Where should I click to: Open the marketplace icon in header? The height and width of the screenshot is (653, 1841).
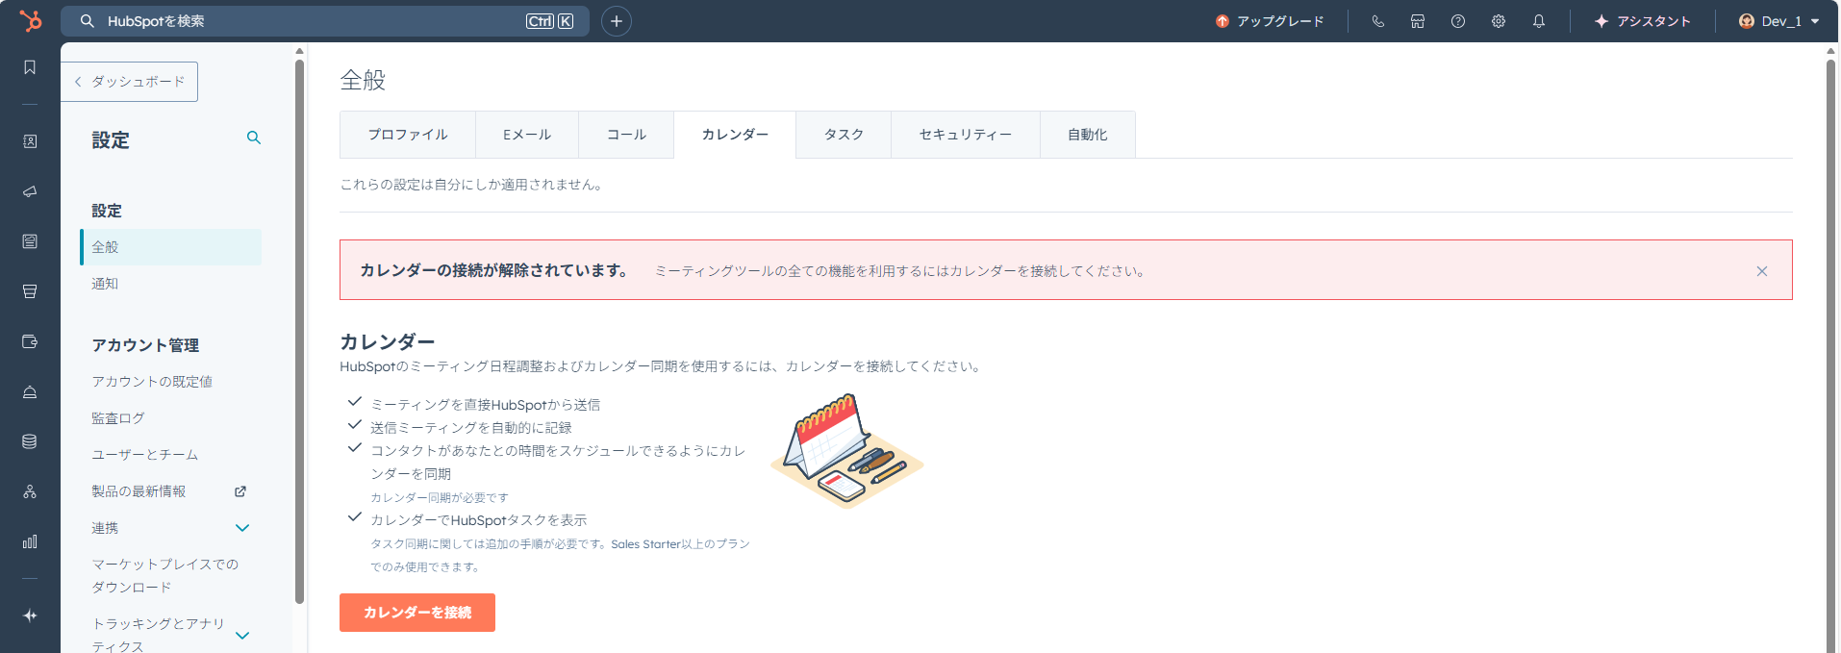[x=1418, y=21]
